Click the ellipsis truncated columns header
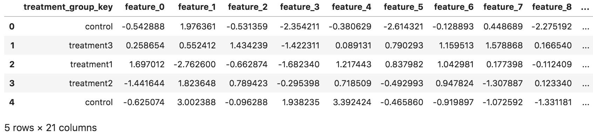This screenshot has height=136, width=593. point(585,7)
